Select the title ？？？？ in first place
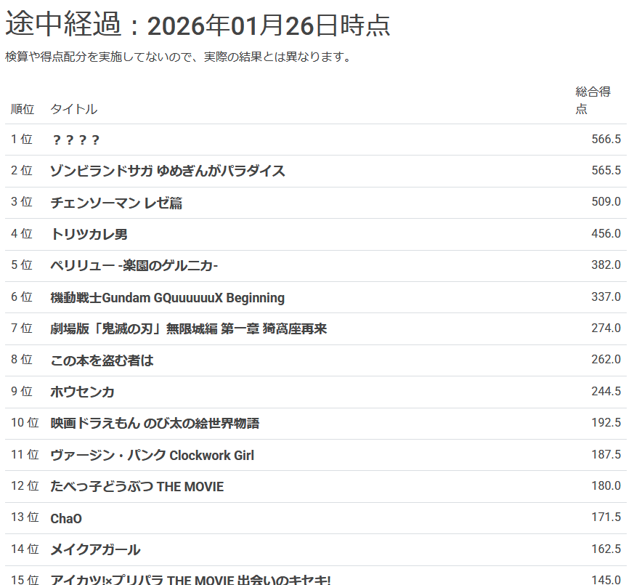Viewport: 634px width, 585px height. [x=76, y=140]
